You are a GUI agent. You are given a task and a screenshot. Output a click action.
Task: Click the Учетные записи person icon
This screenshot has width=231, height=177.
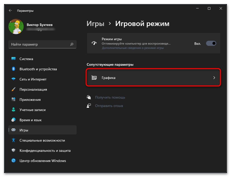pos(13,110)
